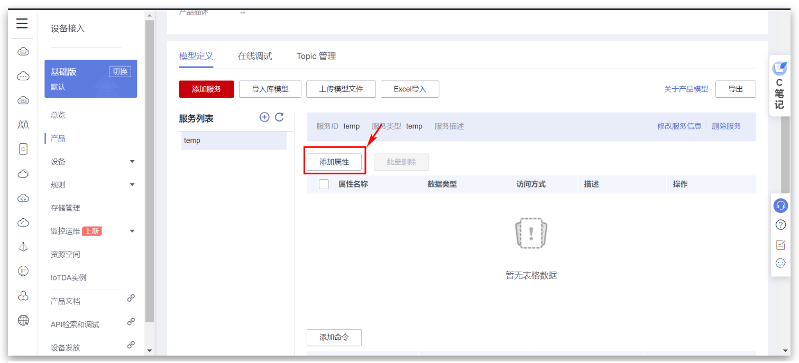This screenshot has height=363, width=799.
Task: Open the headset customer support icon
Action: click(780, 206)
